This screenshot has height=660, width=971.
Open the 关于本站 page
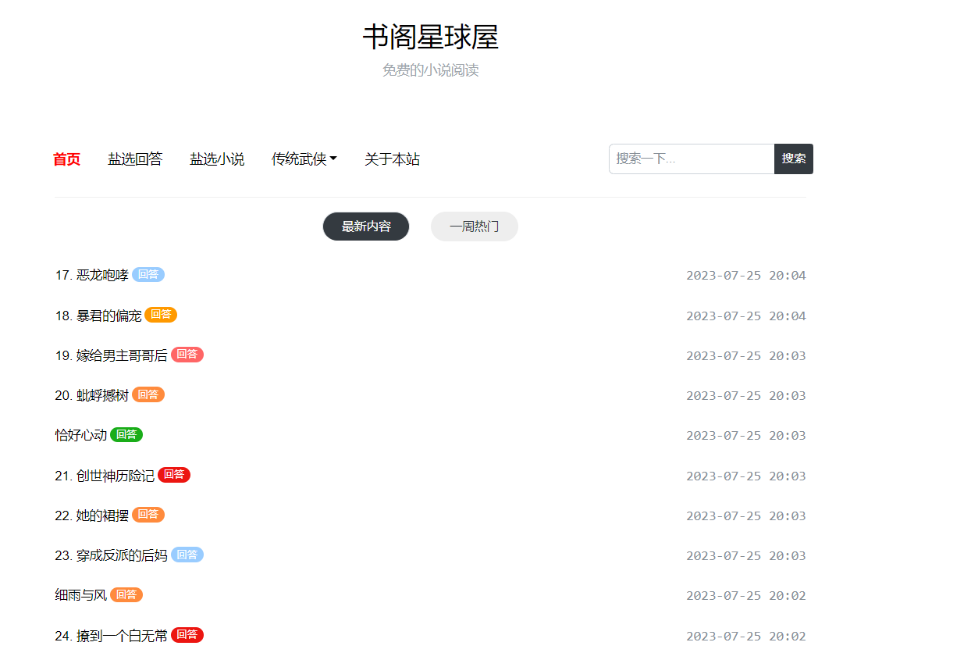392,159
